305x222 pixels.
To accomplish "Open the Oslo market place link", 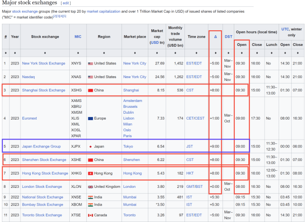I will pos(127,130).
